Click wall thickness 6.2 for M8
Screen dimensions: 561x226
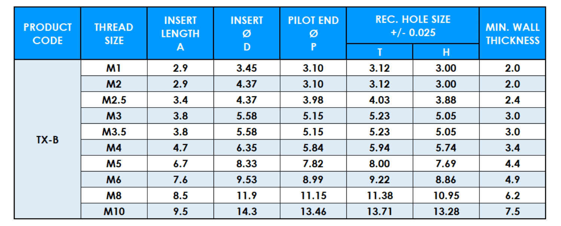pyautogui.click(x=512, y=196)
